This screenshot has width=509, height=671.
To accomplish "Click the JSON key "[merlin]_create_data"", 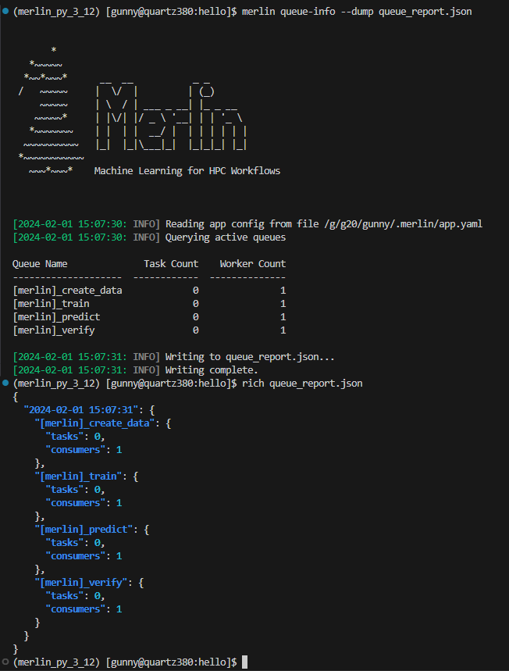I will (x=94, y=423).
